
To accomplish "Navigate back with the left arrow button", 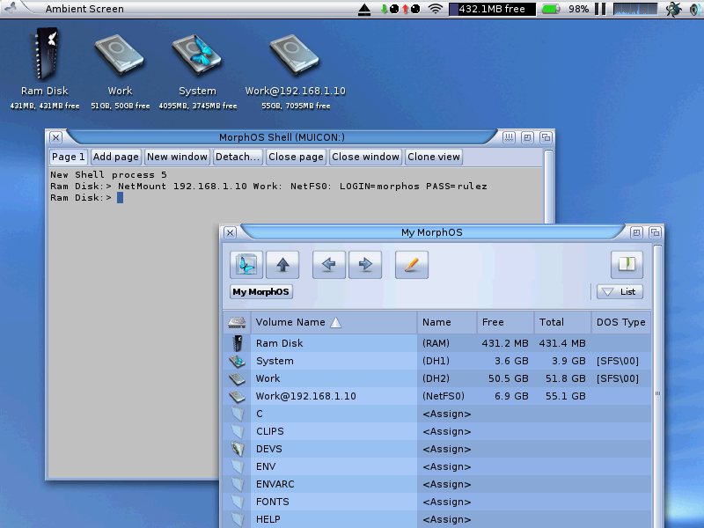I will pyautogui.click(x=328, y=265).
